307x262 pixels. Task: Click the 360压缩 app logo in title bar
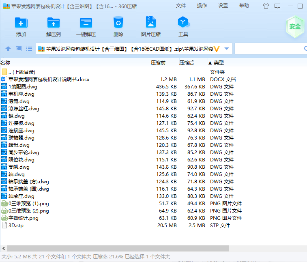click(x=6, y=6)
